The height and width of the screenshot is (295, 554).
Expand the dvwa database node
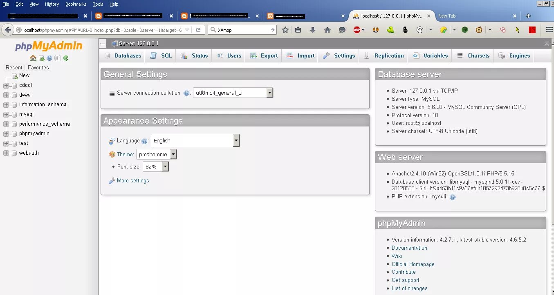pos(6,95)
